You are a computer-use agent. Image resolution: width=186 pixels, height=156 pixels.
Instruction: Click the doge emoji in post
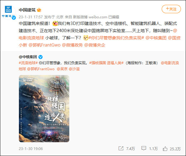click(x=85, y=38)
